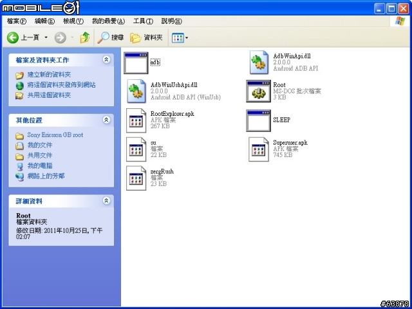
Task: Click the 其他位置 panel header
Action: coord(61,120)
